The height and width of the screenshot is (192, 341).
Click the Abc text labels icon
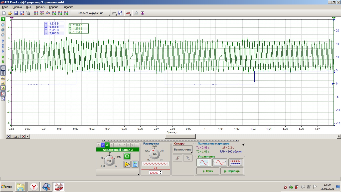3,78
